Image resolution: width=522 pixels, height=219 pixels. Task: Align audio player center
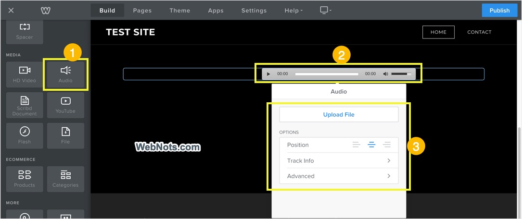371,145
